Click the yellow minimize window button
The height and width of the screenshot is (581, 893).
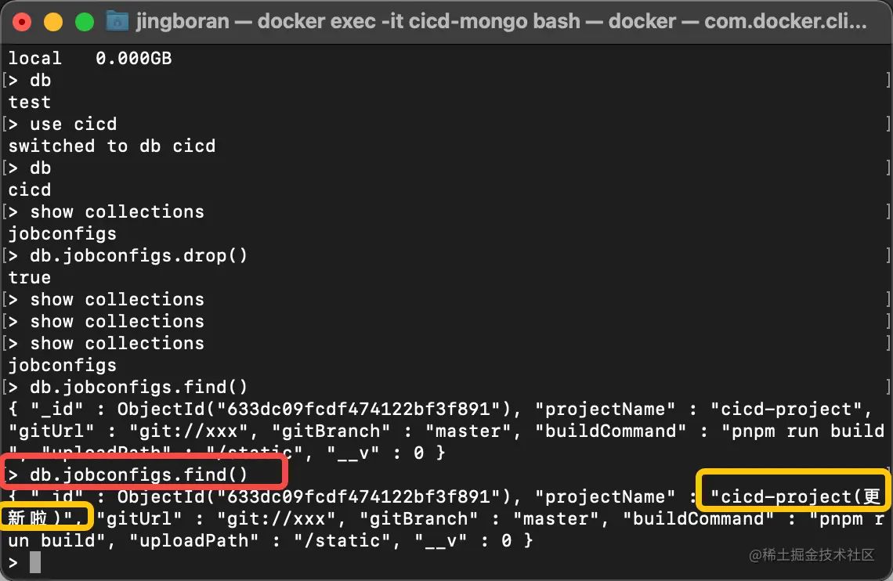coord(53,22)
